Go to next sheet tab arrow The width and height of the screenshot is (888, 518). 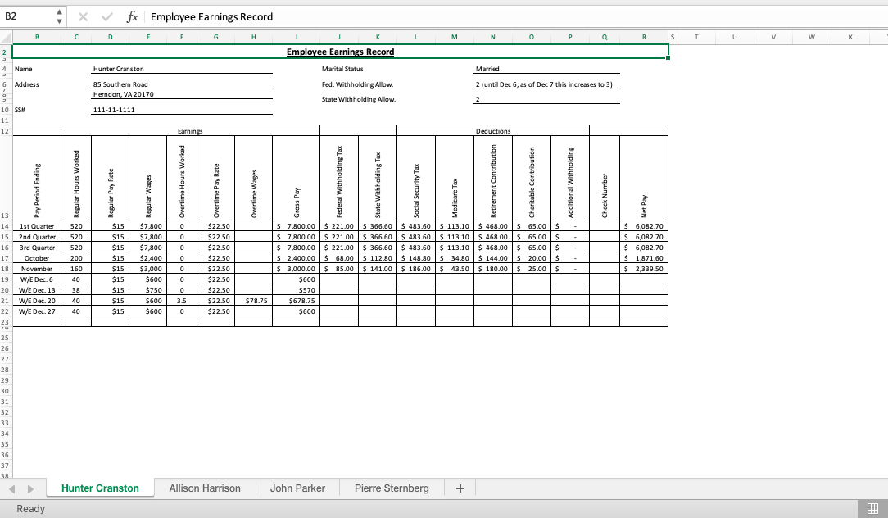click(30, 488)
